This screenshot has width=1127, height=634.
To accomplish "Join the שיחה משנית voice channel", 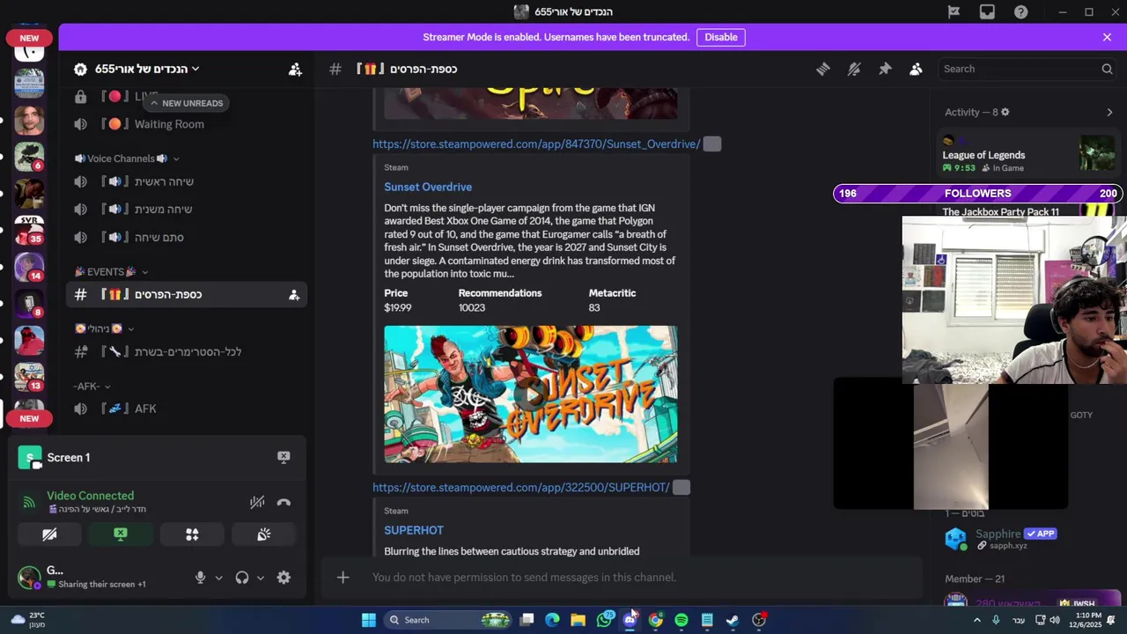I will [186, 209].
